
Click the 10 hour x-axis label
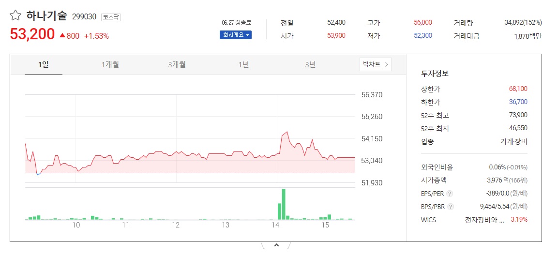coord(75,226)
